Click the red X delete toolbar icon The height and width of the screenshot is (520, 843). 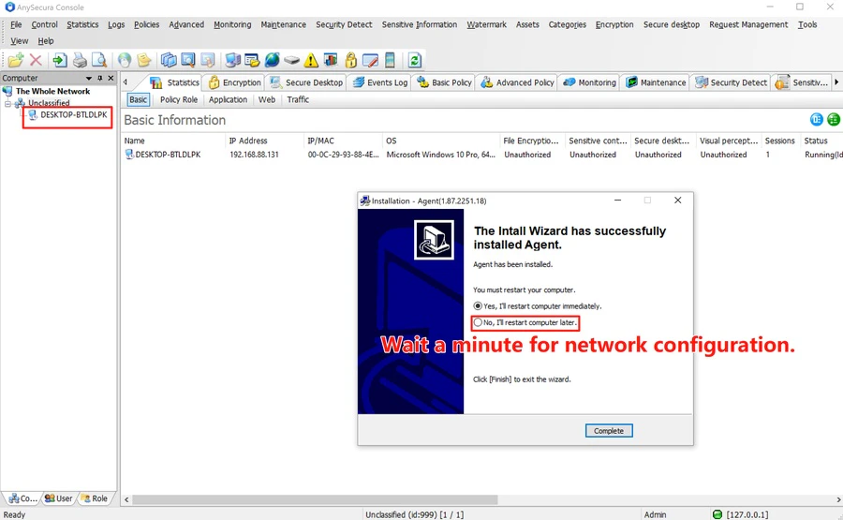36,60
